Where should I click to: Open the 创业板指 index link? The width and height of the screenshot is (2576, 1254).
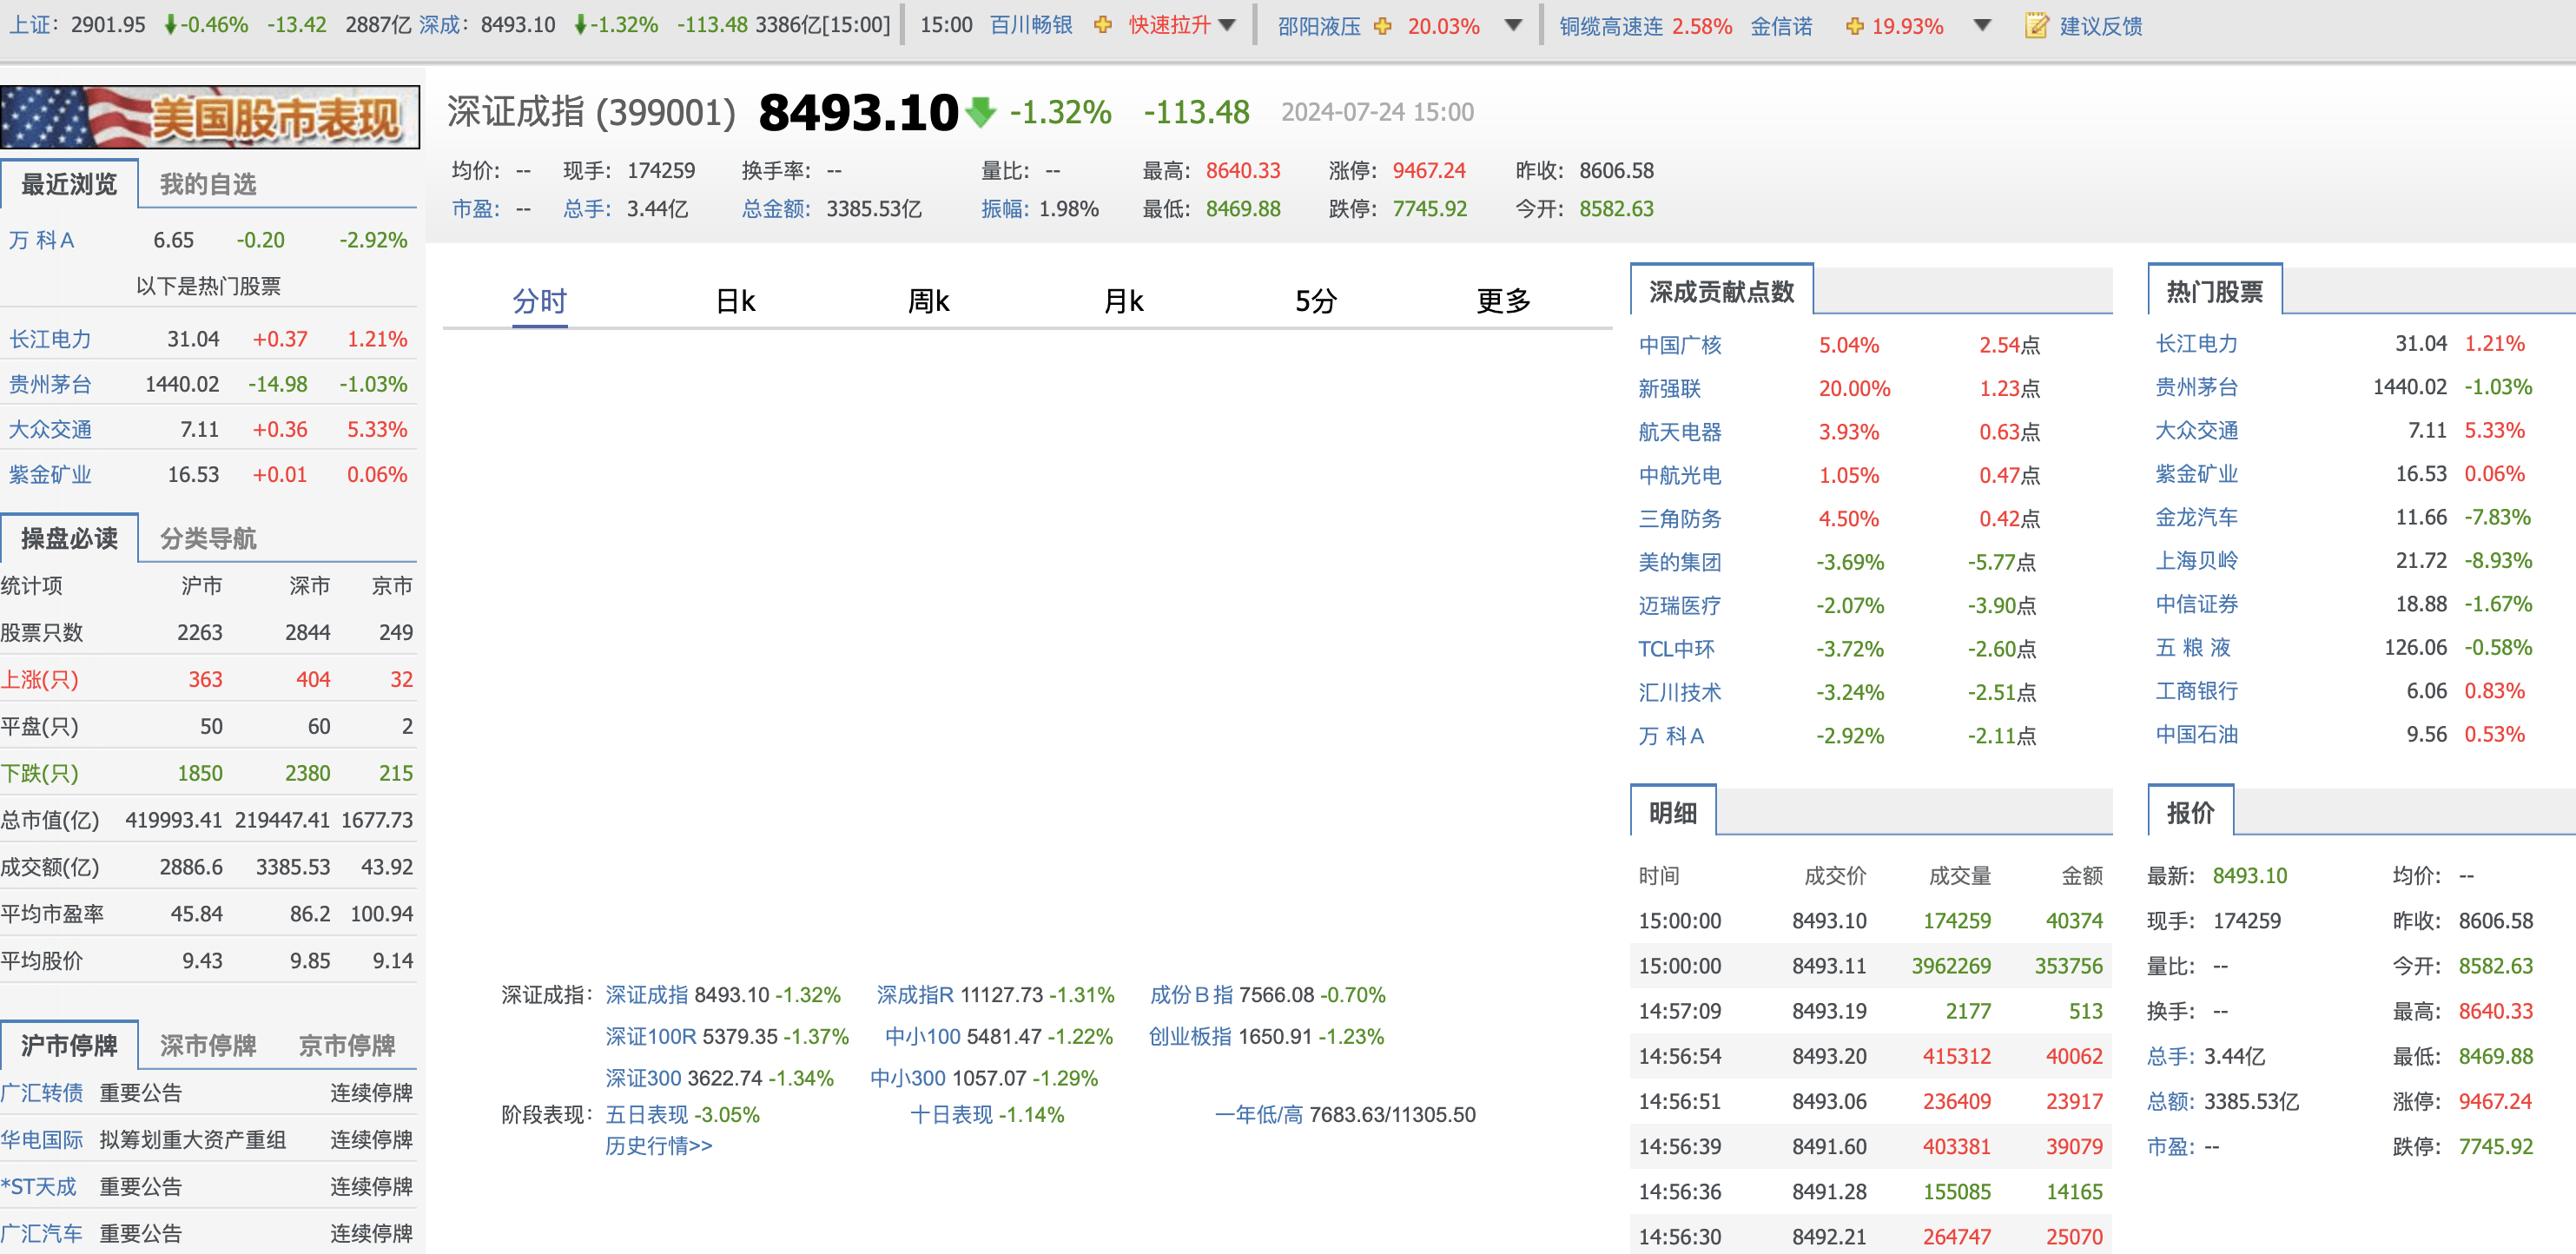(1190, 1036)
